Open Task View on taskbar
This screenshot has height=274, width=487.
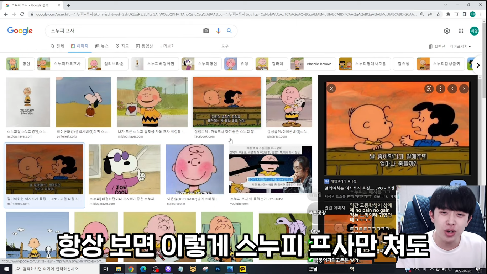(x=105, y=269)
